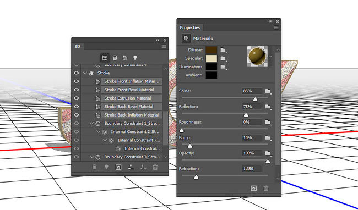Open the Bump texture folder menu
Viewport: 358px width, 210px height.
(268, 138)
